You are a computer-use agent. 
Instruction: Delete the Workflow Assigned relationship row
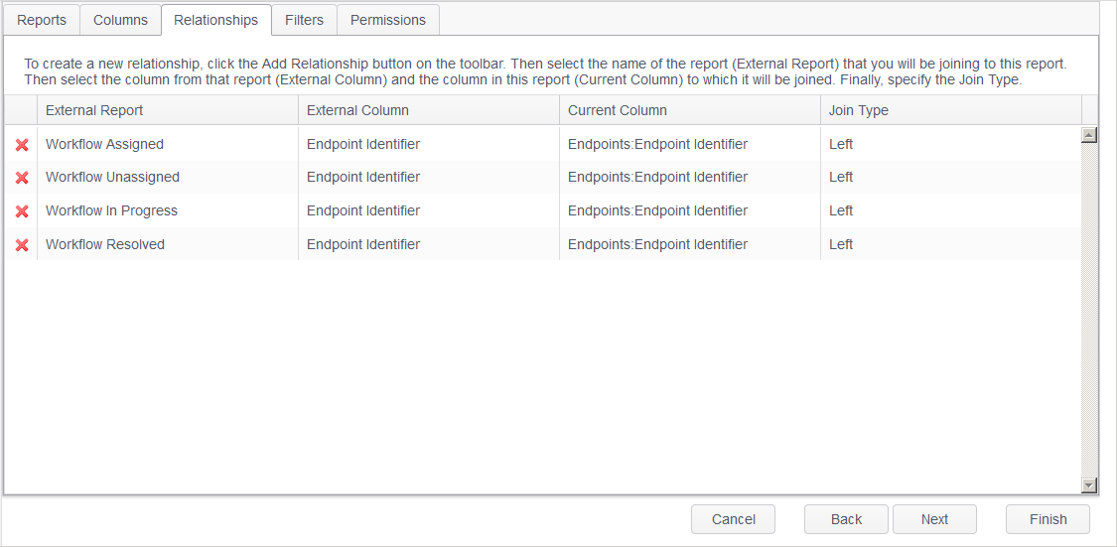coord(22,145)
